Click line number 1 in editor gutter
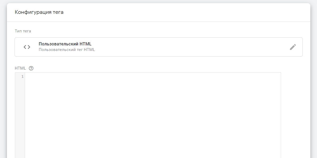Image resolution: width=317 pixels, height=158 pixels. pos(22,77)
